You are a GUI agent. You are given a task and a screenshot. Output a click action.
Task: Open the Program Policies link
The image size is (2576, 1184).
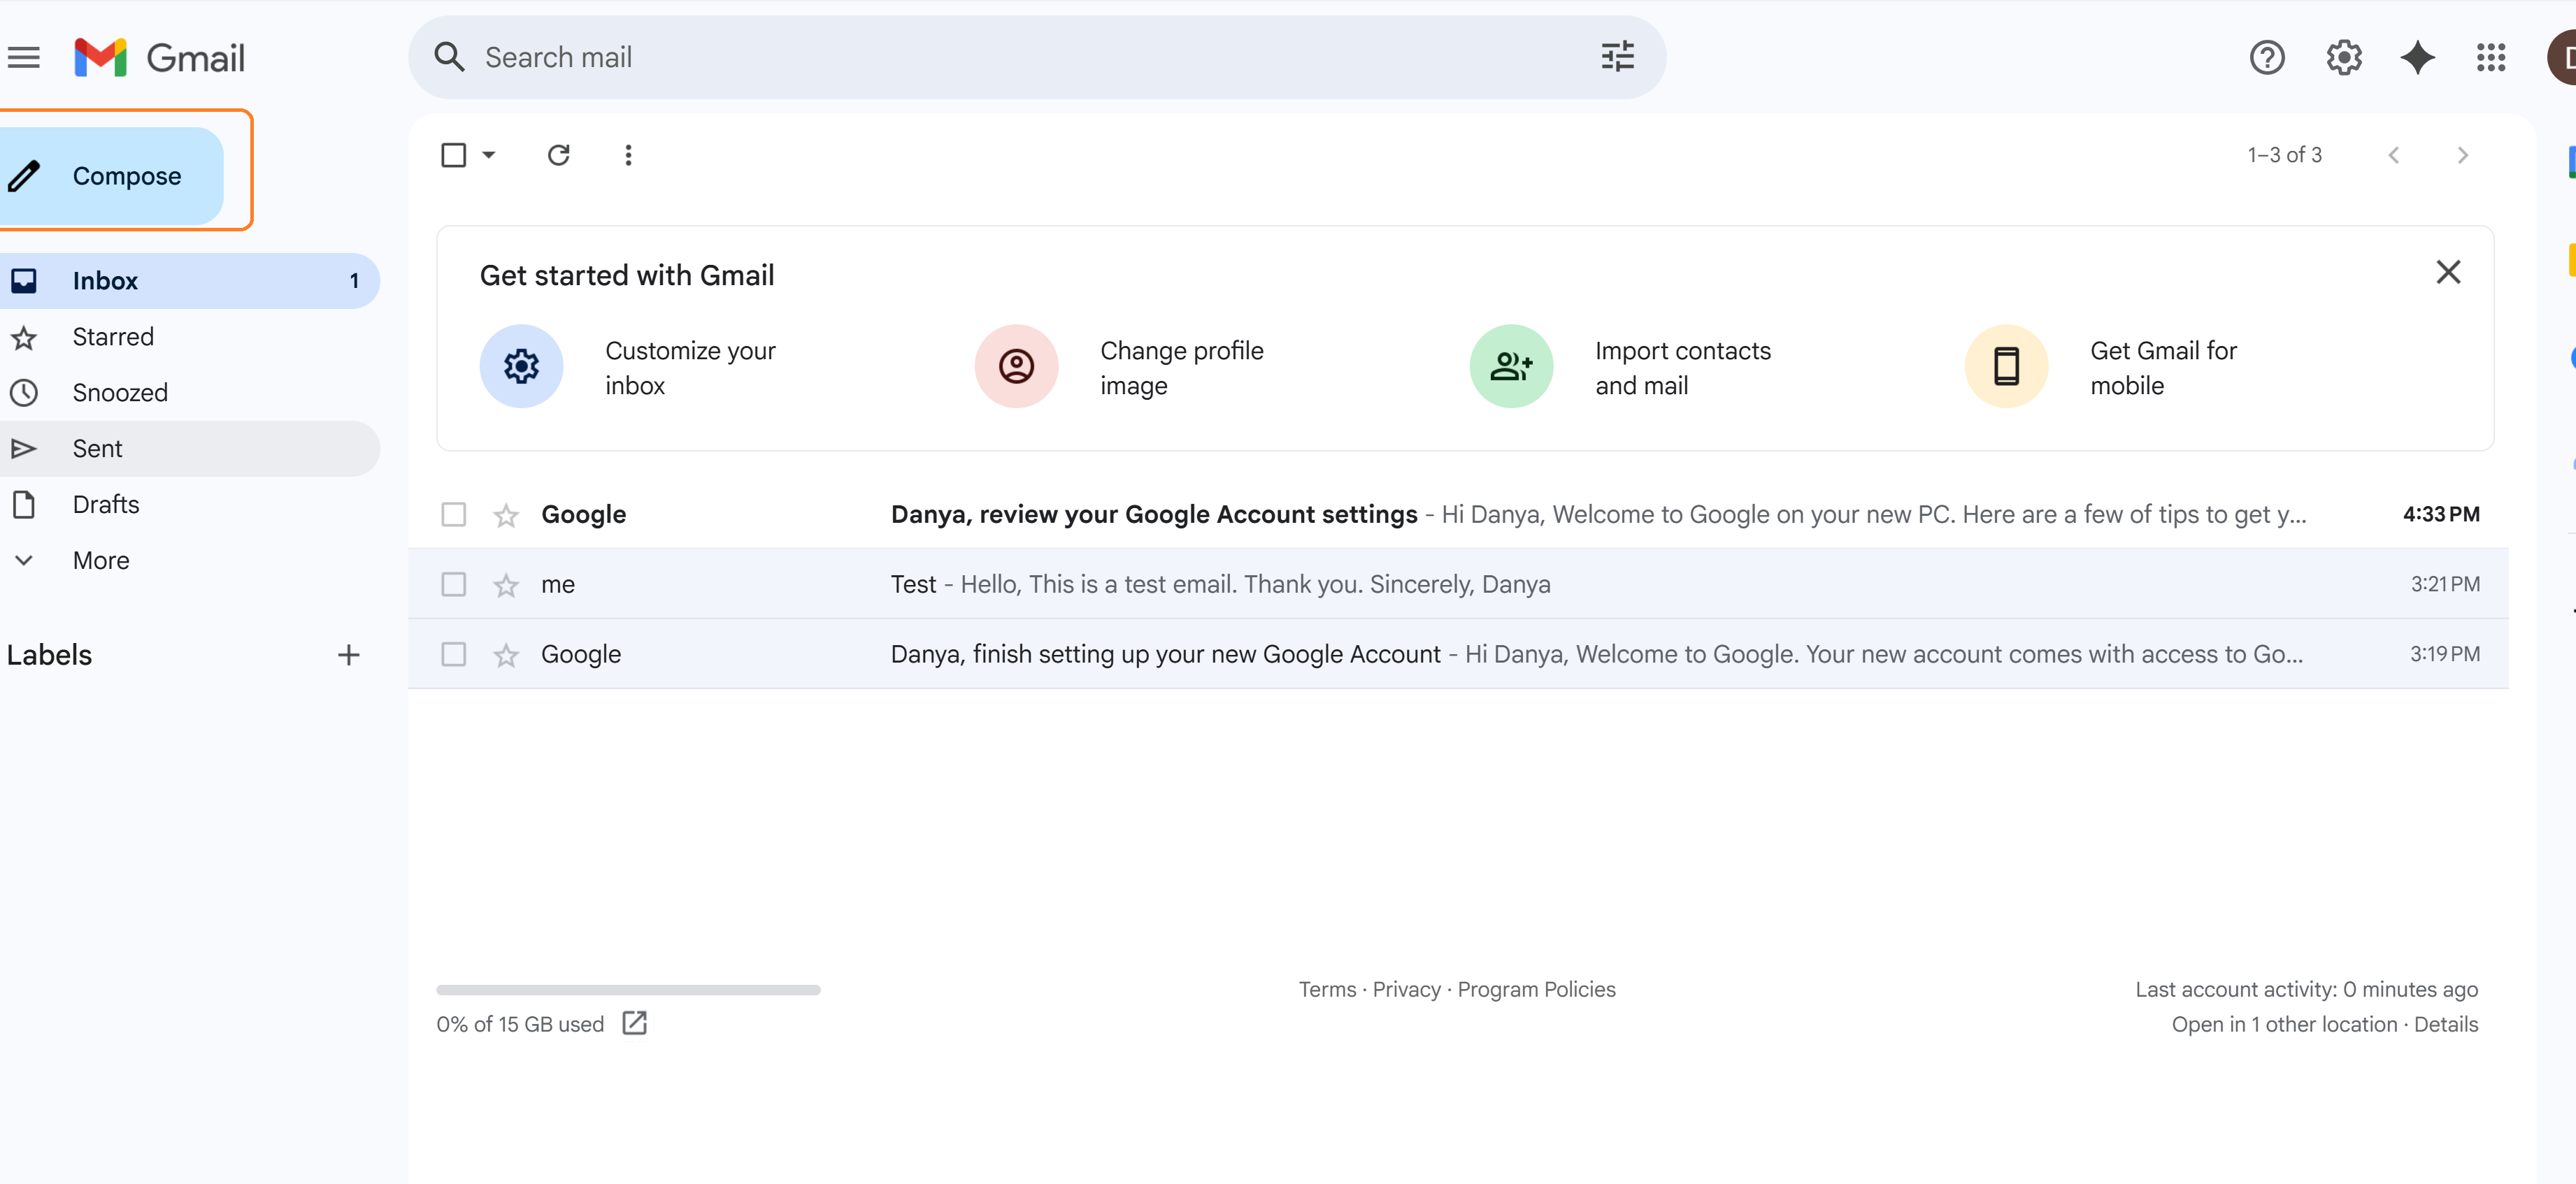tap(1536, 989)
